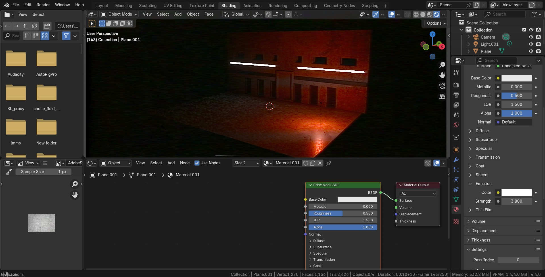Viewport: 545px width, 277px height.
Task: Open the Render properties camera tab
Action: coord(456,85)
